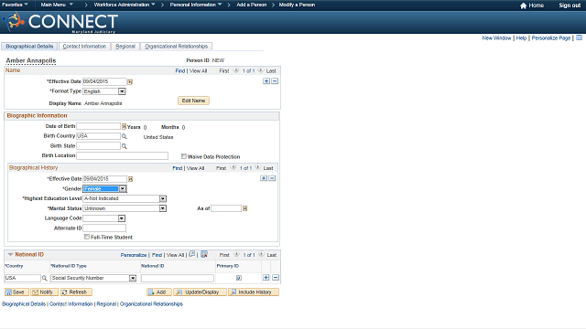Enable Waive Data Protection checkbox
Viewport: 586px width, 329px height.
pos(184,156)
